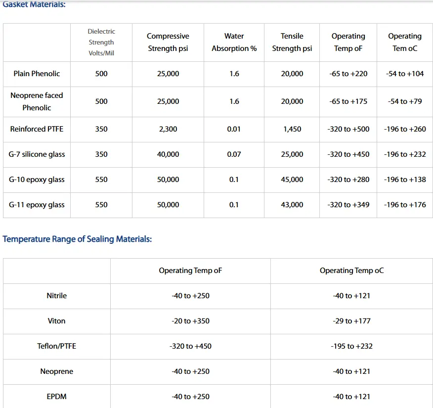Click the Water Absorption % column header
Screen dimensions: 433x408
[x=234, y=43]
